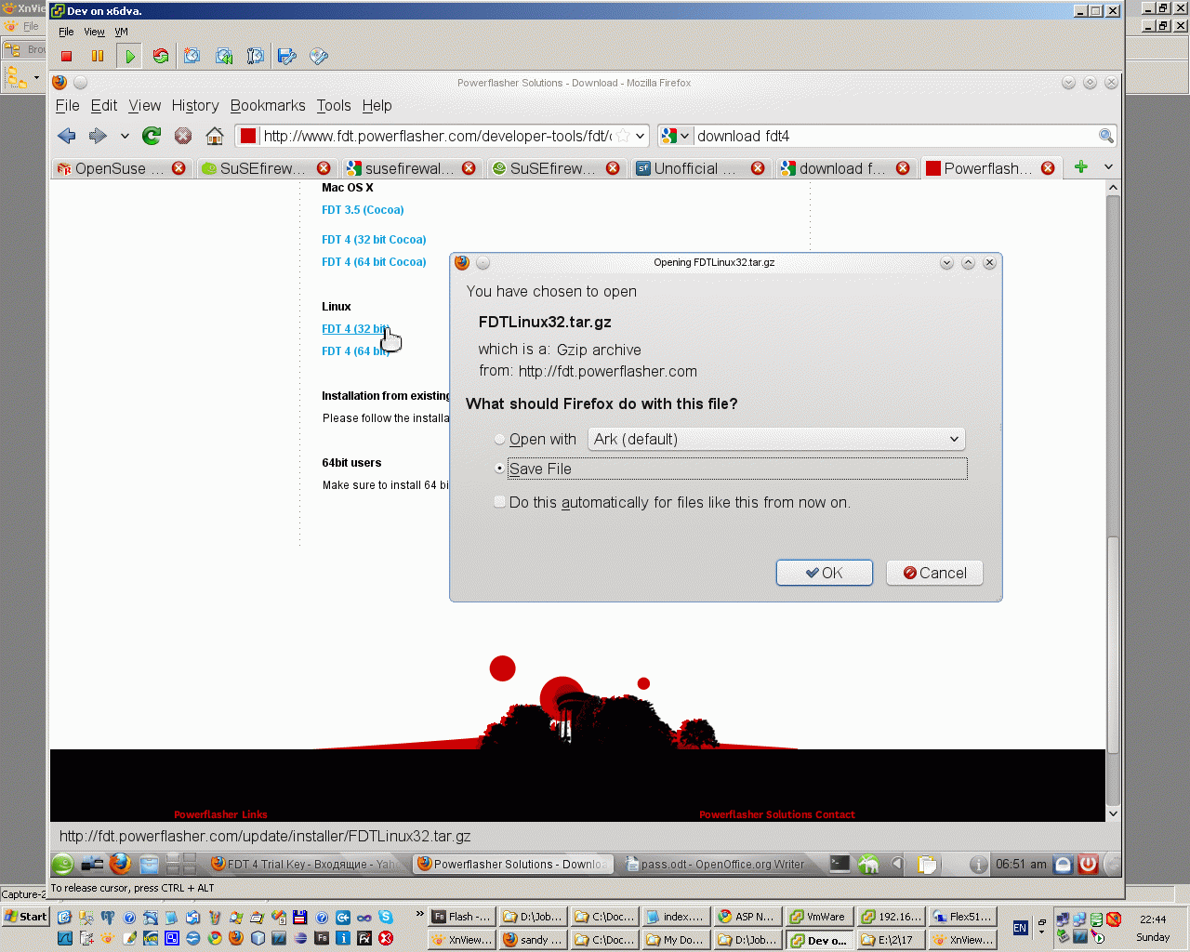The height and width of the screenshot is (952, 1190).
Task: Open the 'Flash -...' Windows taskbar button
Action: (x=462, y=917)
